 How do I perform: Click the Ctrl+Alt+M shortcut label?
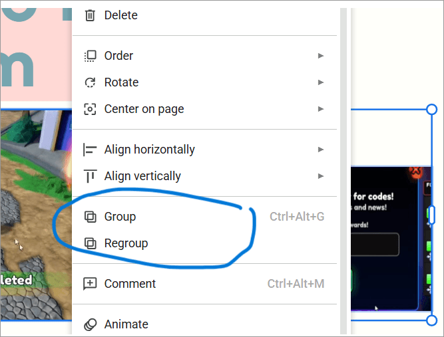pos(296,284)
